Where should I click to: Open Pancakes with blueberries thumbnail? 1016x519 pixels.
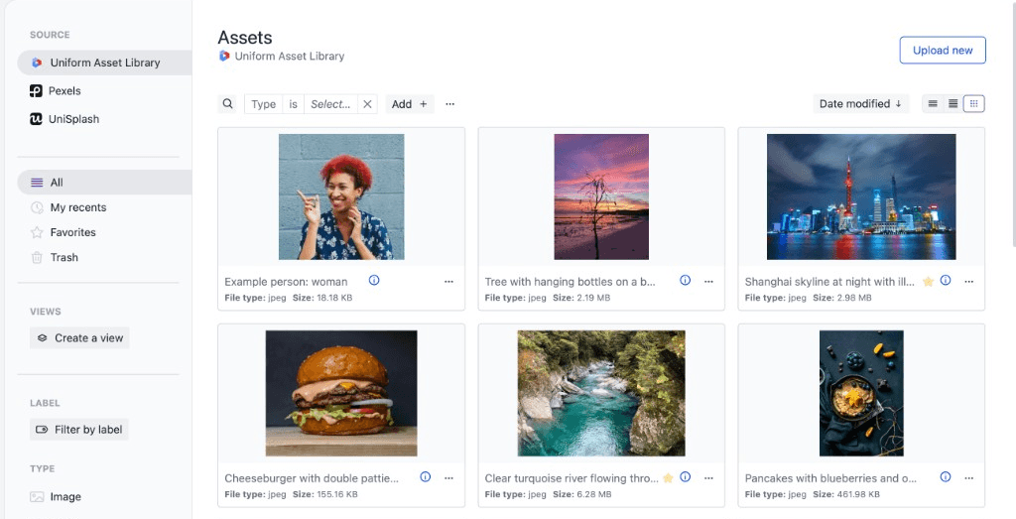861,393
